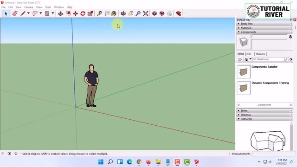297x167 pixels.
Task: Open Windows Search on taskbar
Action: (110, 162)
